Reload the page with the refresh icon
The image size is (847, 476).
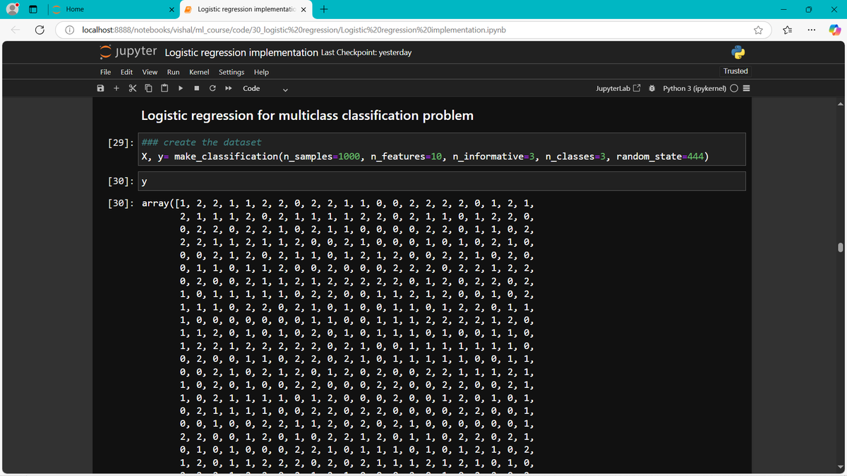pyautogui.click(x=40, y=30)
